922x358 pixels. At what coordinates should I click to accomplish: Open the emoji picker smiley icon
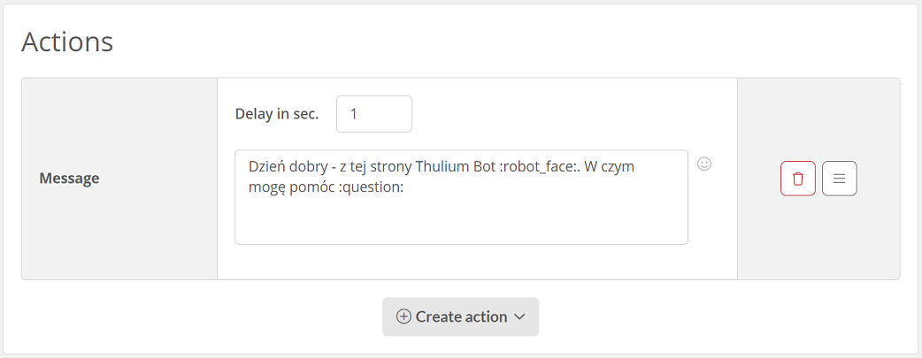pos(704,164)
